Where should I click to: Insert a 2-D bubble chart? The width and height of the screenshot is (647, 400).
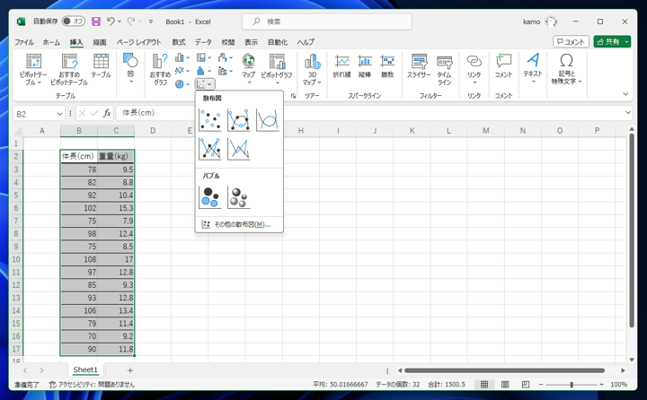[210, 197]
